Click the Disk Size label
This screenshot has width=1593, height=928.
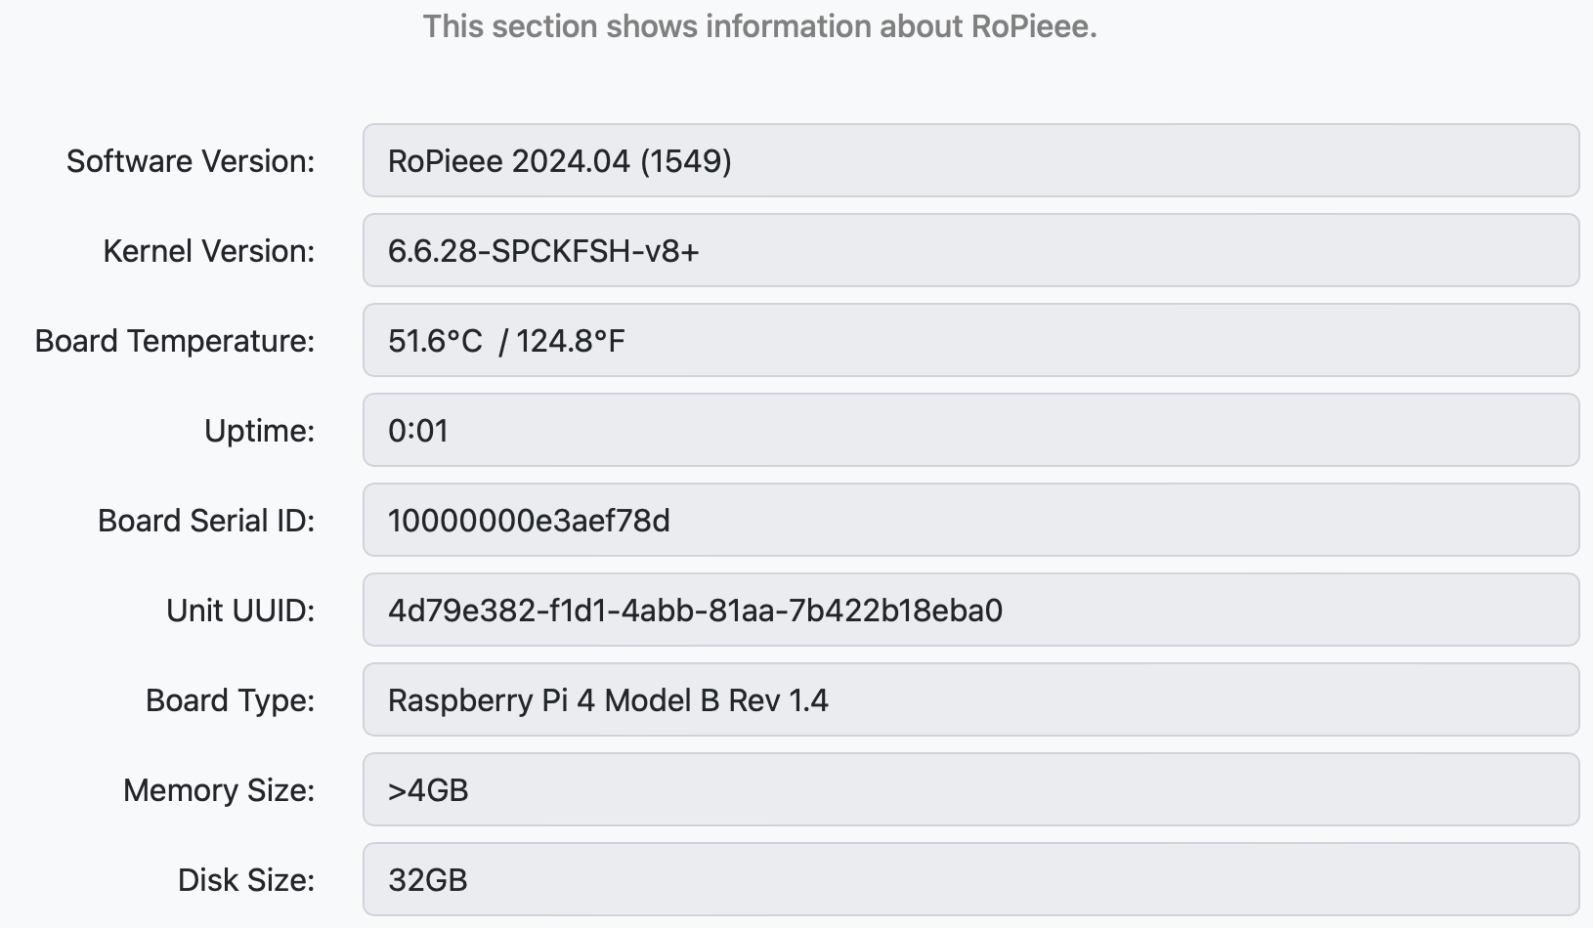pyautogui.click(x=246, y=880)
